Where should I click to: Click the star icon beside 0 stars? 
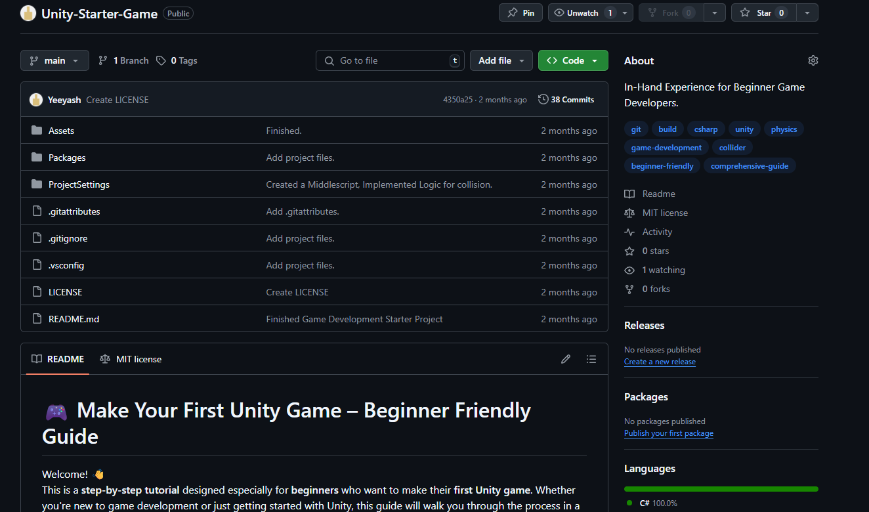click(629, 251)
